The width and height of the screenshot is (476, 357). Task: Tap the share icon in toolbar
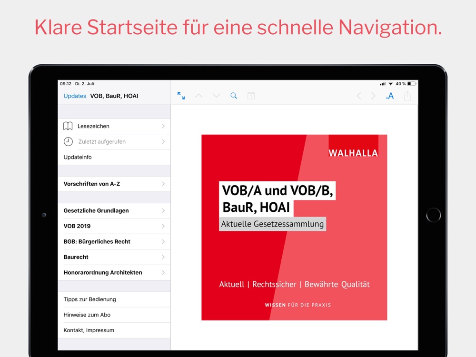coord(407,96)
